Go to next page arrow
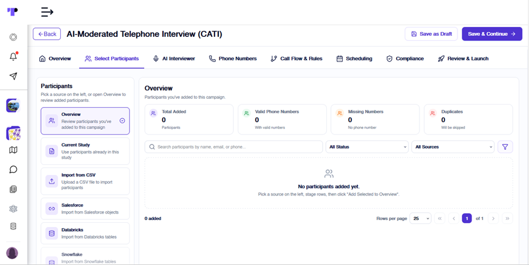The height and width of the screenshot is (265, 529). 493,219
